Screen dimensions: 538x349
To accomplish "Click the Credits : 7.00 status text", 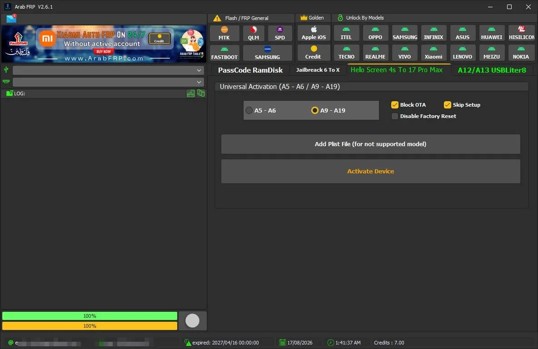I will click(389, 343).
